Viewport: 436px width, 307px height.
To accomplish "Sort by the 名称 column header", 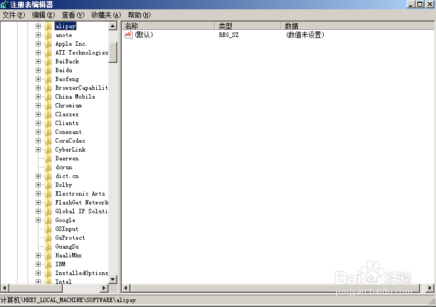I will [168, 26].
